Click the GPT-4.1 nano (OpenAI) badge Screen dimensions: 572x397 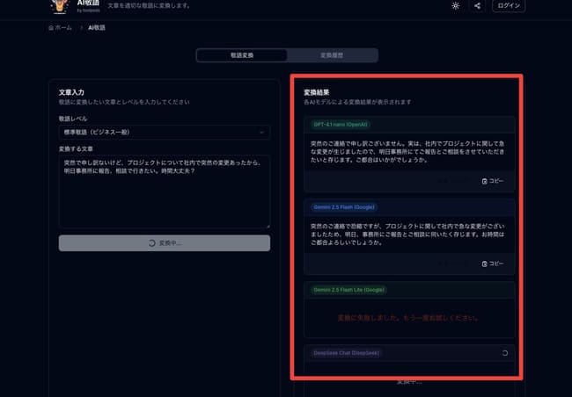[341, 125]
